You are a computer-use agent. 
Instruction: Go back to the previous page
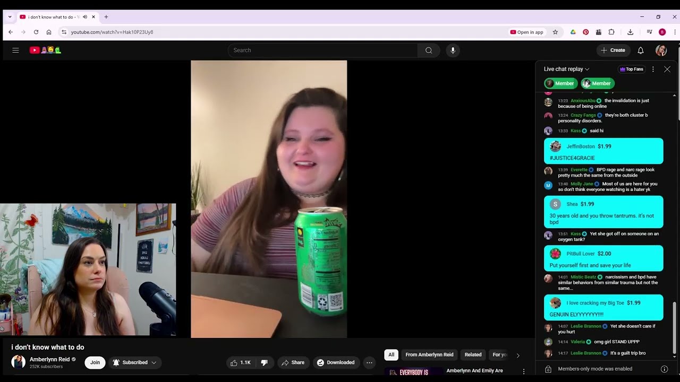(x=10, y=32)
